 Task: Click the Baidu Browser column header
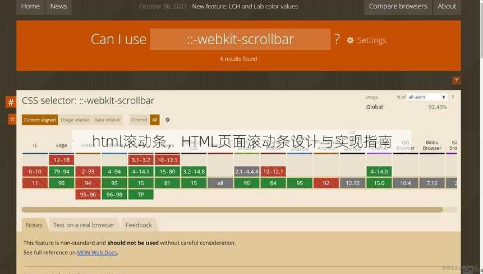pos(432,145)
